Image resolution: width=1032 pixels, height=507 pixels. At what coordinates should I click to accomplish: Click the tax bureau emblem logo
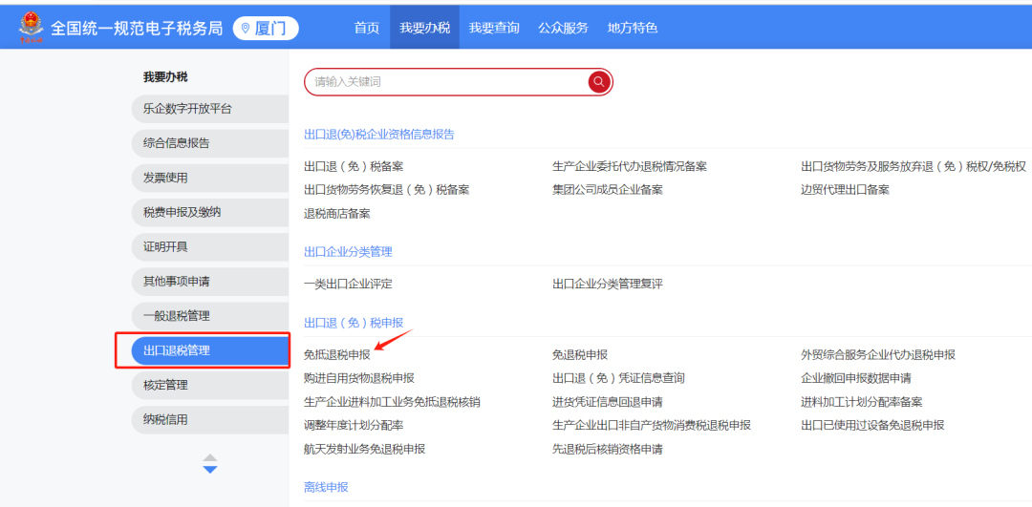(x=31, y=28)
